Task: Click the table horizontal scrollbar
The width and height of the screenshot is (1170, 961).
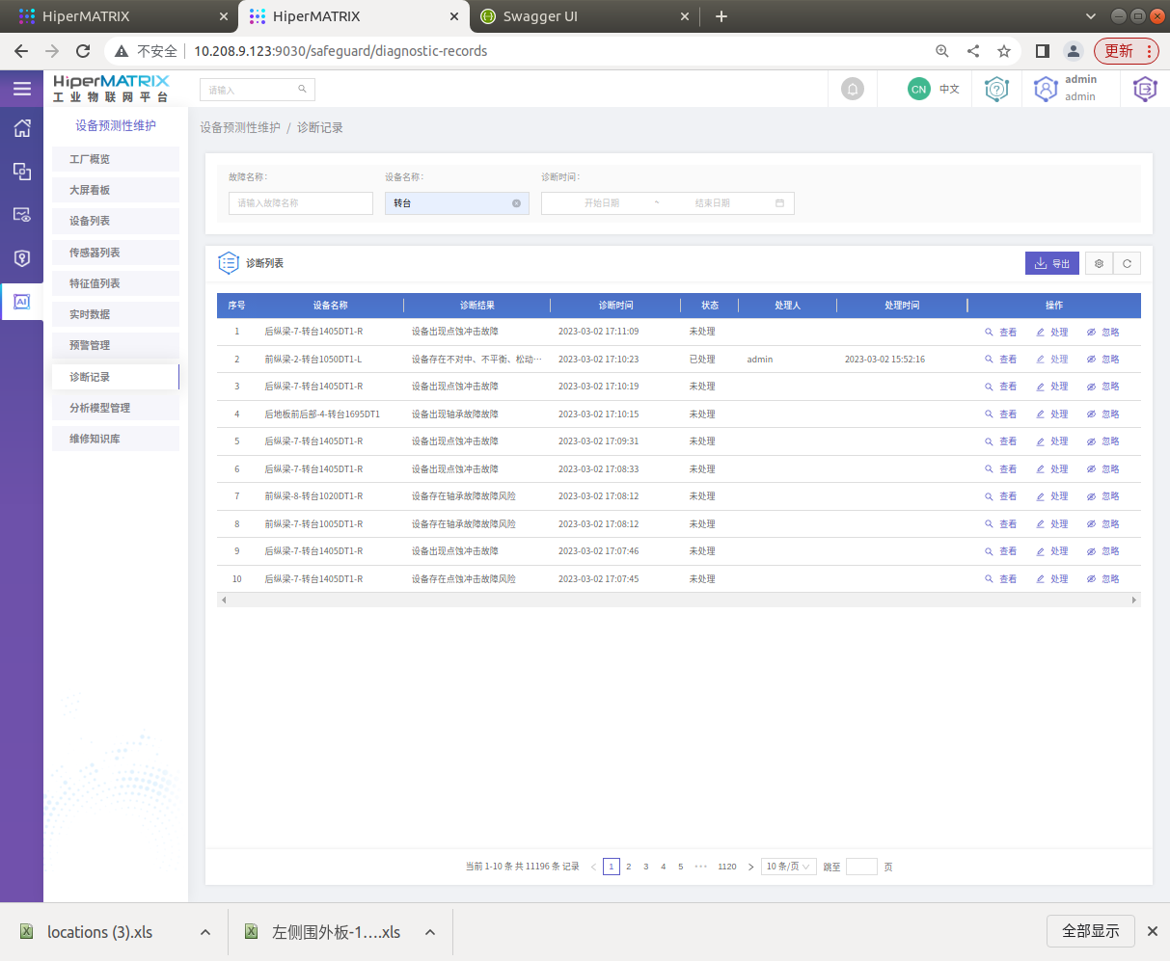Action: point(678,600)
